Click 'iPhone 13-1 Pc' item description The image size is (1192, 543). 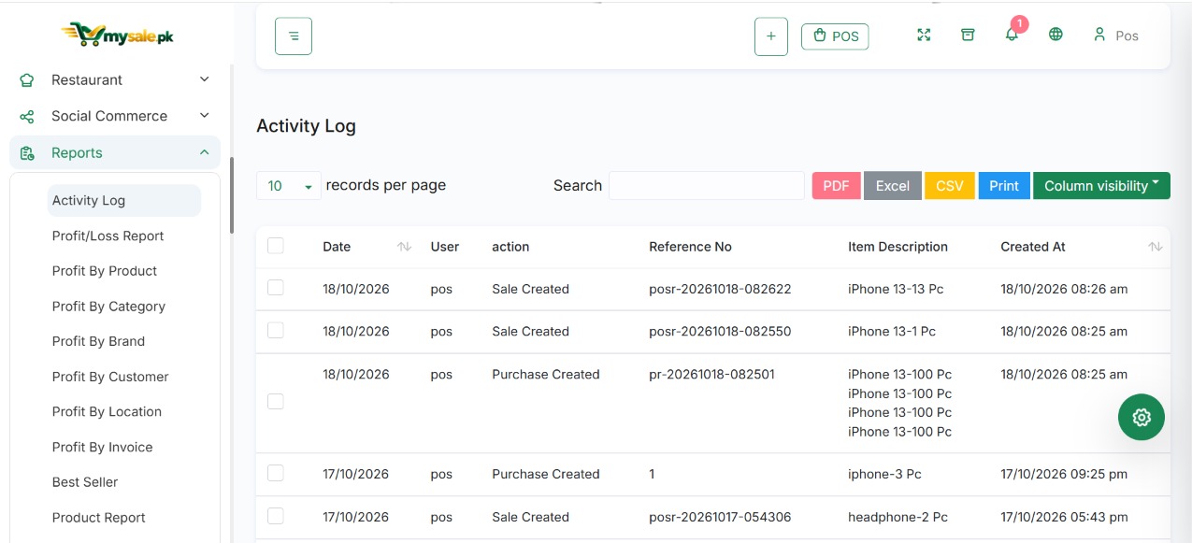(x=892, y=331)
